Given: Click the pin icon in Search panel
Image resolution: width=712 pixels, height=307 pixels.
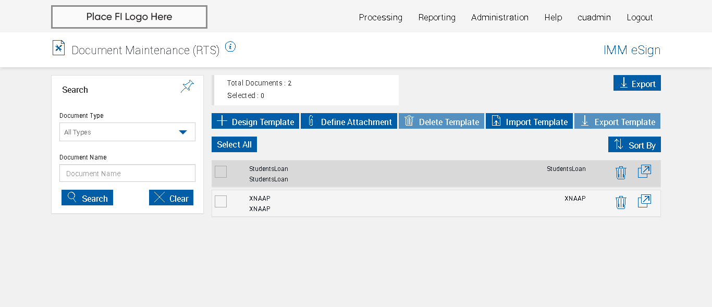Looking at the screenshot, I should pyautogui.click(x=187, y=87).
